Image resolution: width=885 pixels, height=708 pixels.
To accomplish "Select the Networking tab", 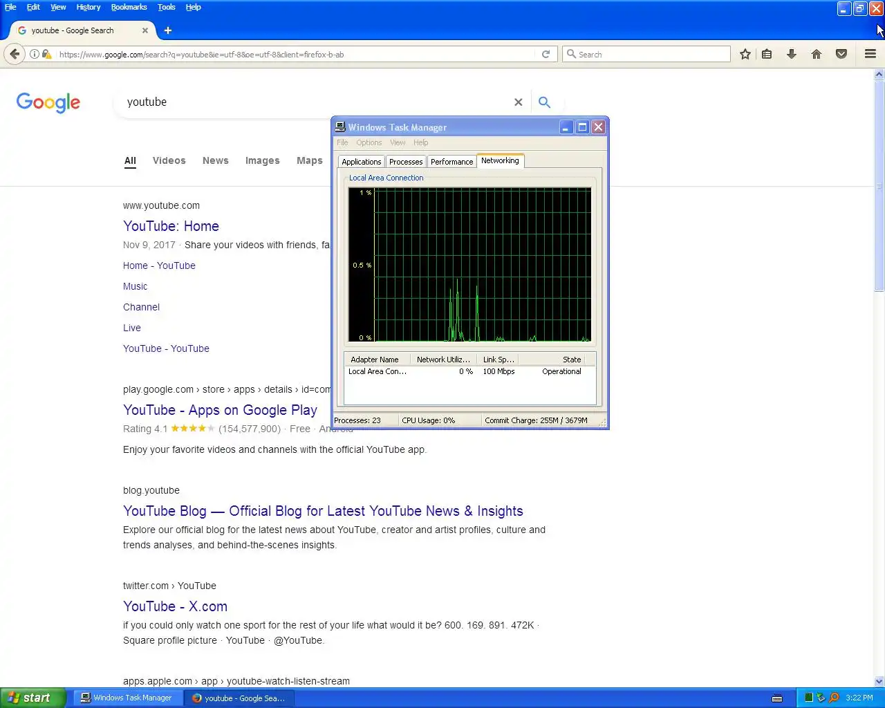I will point(500,160).
